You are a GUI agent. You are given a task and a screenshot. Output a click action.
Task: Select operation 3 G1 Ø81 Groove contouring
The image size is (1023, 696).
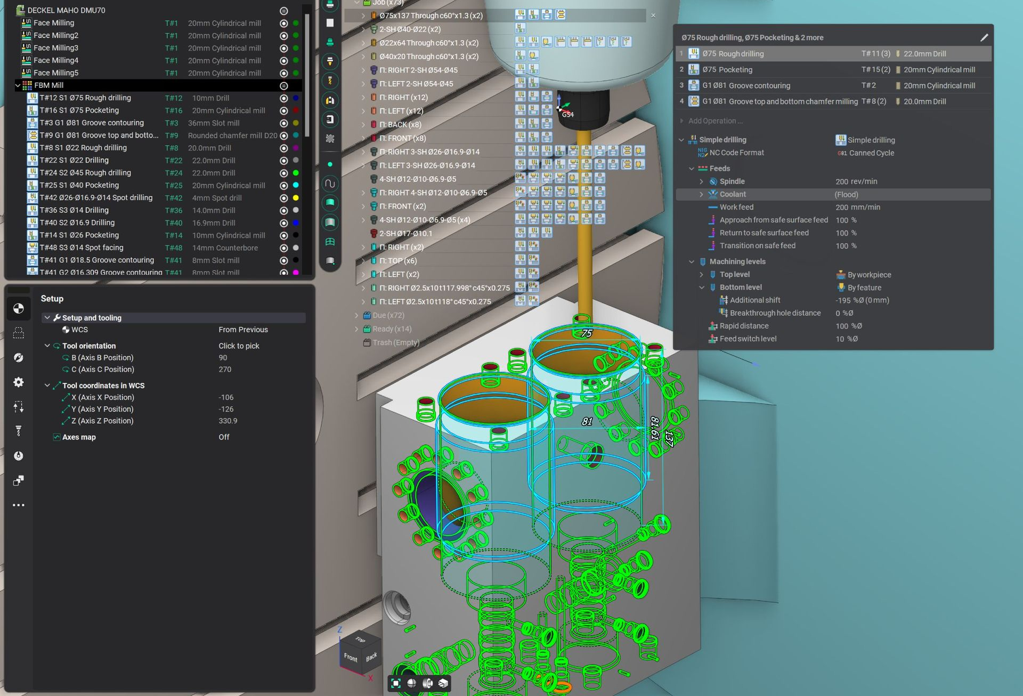[x=833, y=86]
